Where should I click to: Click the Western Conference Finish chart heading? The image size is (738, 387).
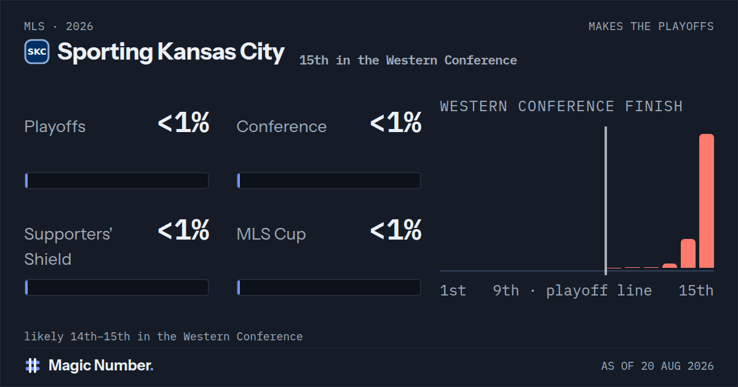point(561,106)
